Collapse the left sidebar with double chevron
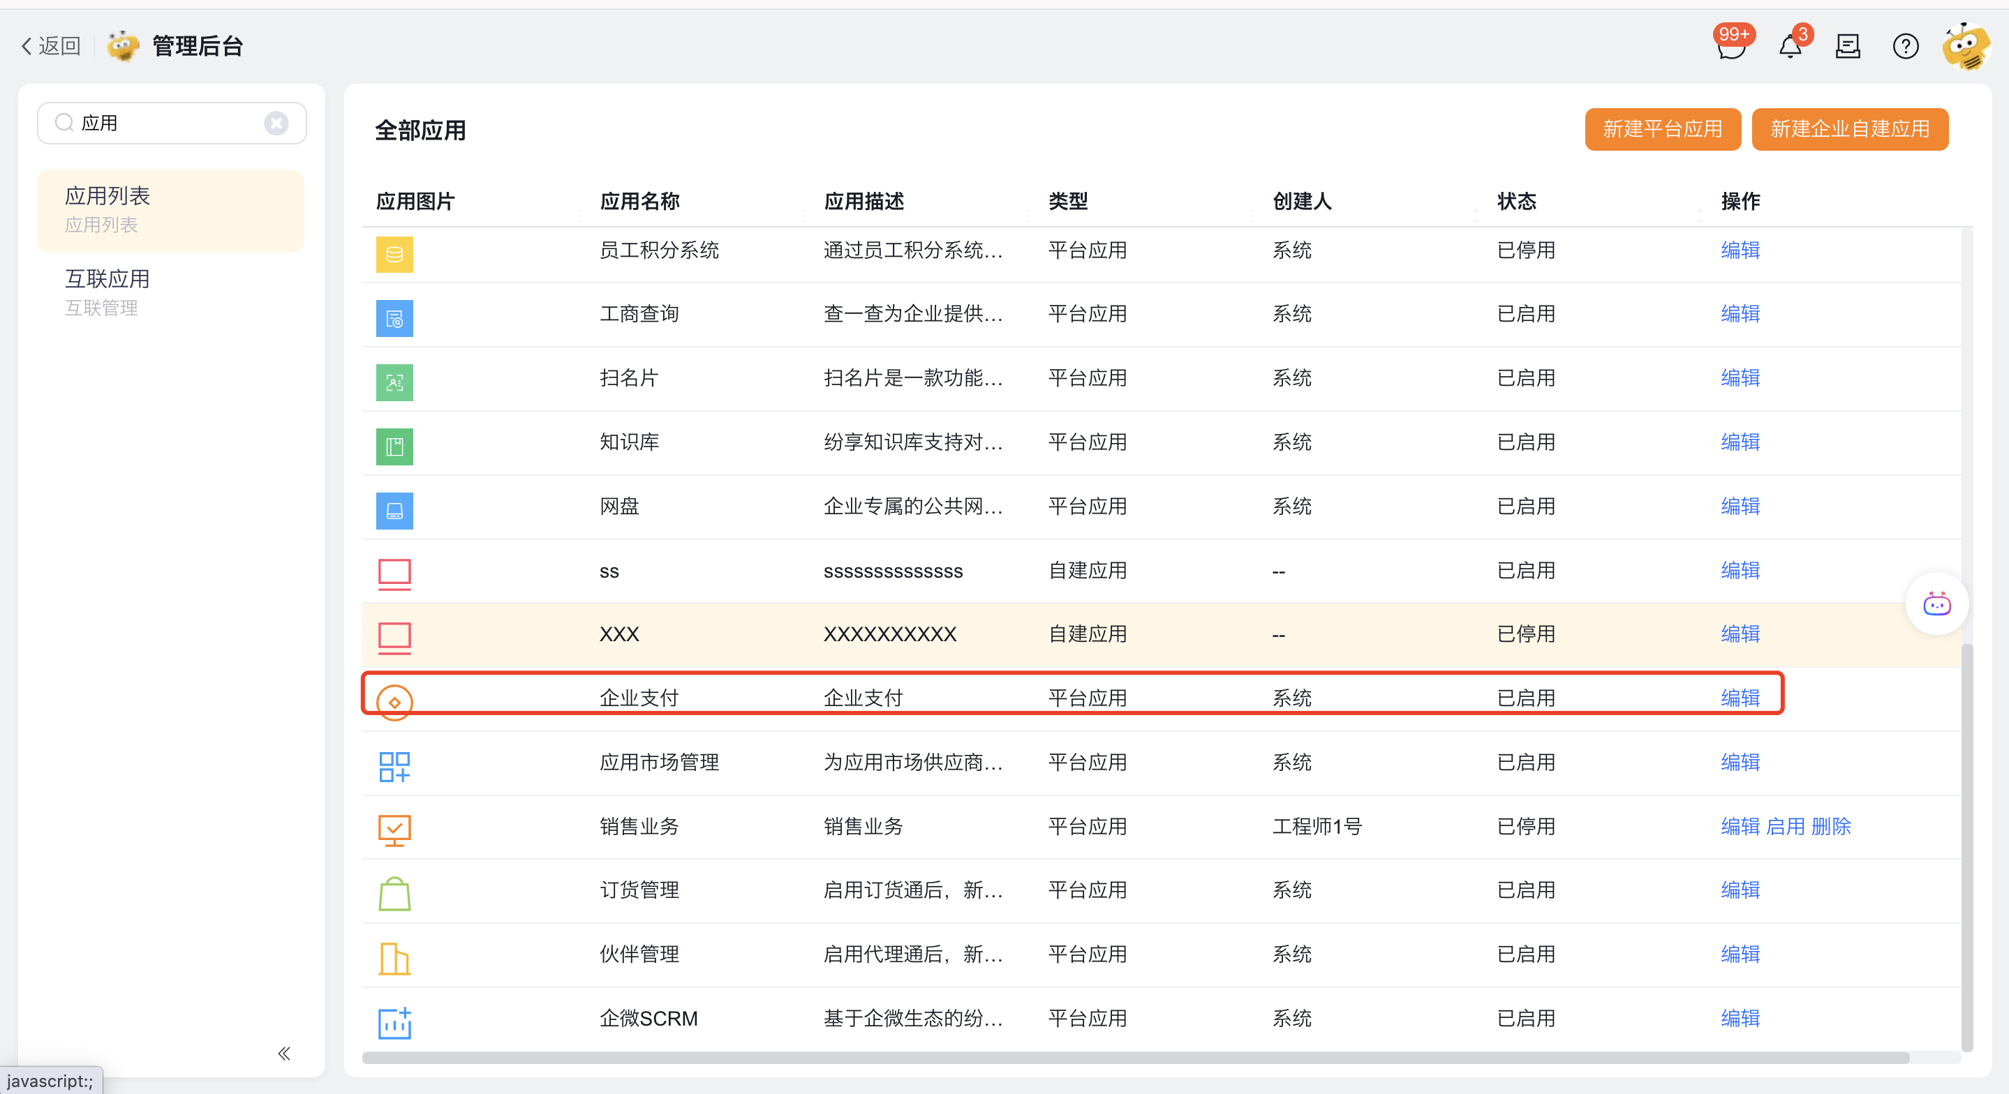Image resolution: width=2009 pixels, height=1094 pixels. [x=284, y=1054]
